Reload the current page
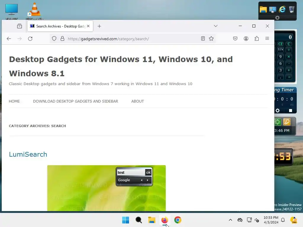The width and height of the screenshot is (303, 227). [x=30, y=39]
